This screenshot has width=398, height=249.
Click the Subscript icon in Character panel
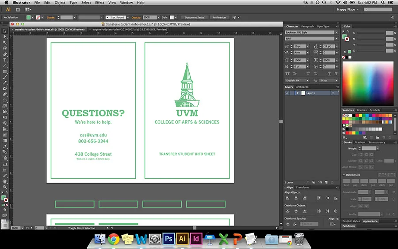tap(315, 73)
